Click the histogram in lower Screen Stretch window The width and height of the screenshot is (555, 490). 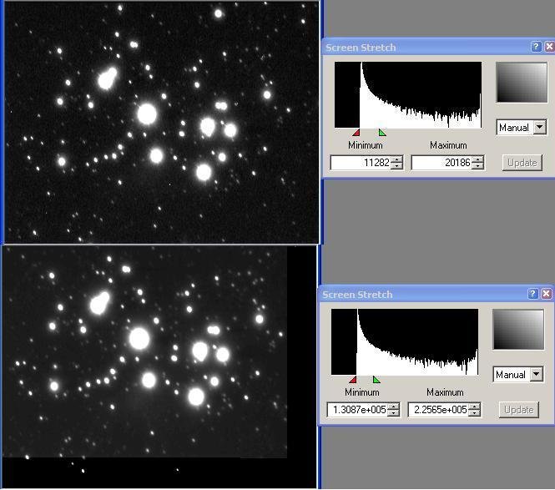click(x=405, y=341)
